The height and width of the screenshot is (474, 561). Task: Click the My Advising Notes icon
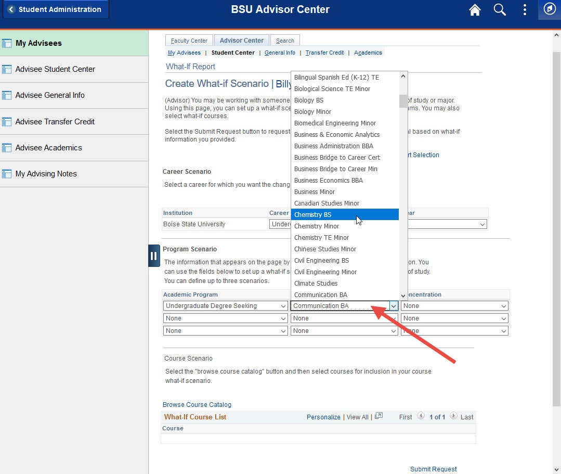(x=7, y=174)
